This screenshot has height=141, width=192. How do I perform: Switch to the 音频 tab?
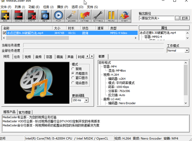pos(38,57)
